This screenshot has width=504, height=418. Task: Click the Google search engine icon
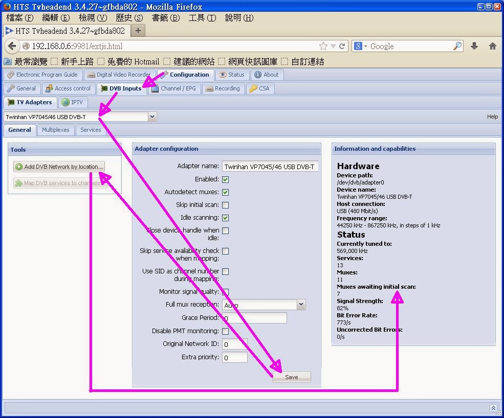358,46
